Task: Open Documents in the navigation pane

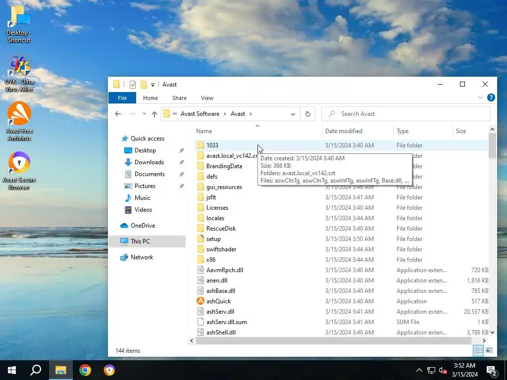Action: (x=150, y=174)
